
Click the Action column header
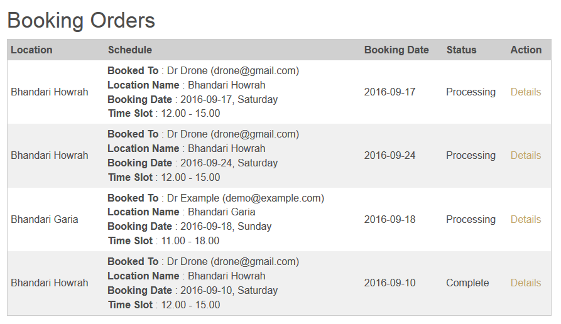coord(526,50)
